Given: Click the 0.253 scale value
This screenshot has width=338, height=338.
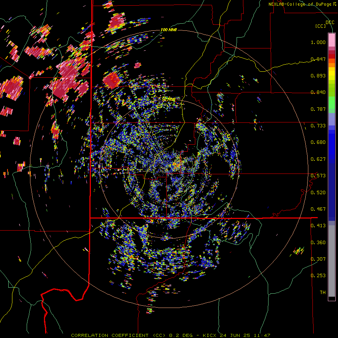Looking at the screenshot, I should pos(318,276).
